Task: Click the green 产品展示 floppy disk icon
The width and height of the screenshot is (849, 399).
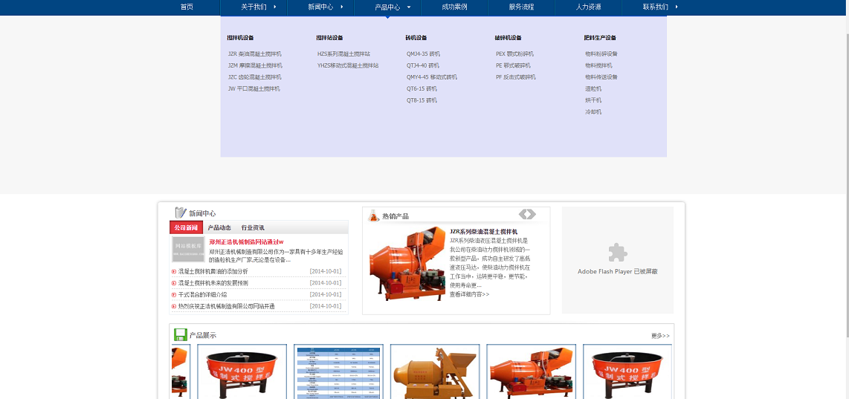Action: pyautogui.click(x=180, y=334)
